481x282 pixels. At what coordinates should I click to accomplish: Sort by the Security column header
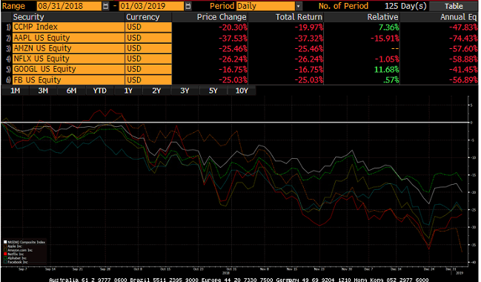(28, 17)
